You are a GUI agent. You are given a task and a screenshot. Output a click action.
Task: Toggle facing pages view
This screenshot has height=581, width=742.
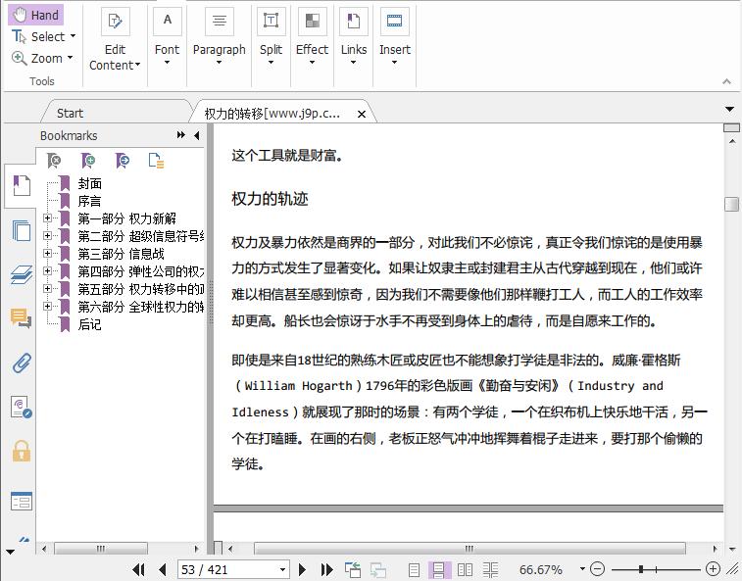tap(466, 569)
